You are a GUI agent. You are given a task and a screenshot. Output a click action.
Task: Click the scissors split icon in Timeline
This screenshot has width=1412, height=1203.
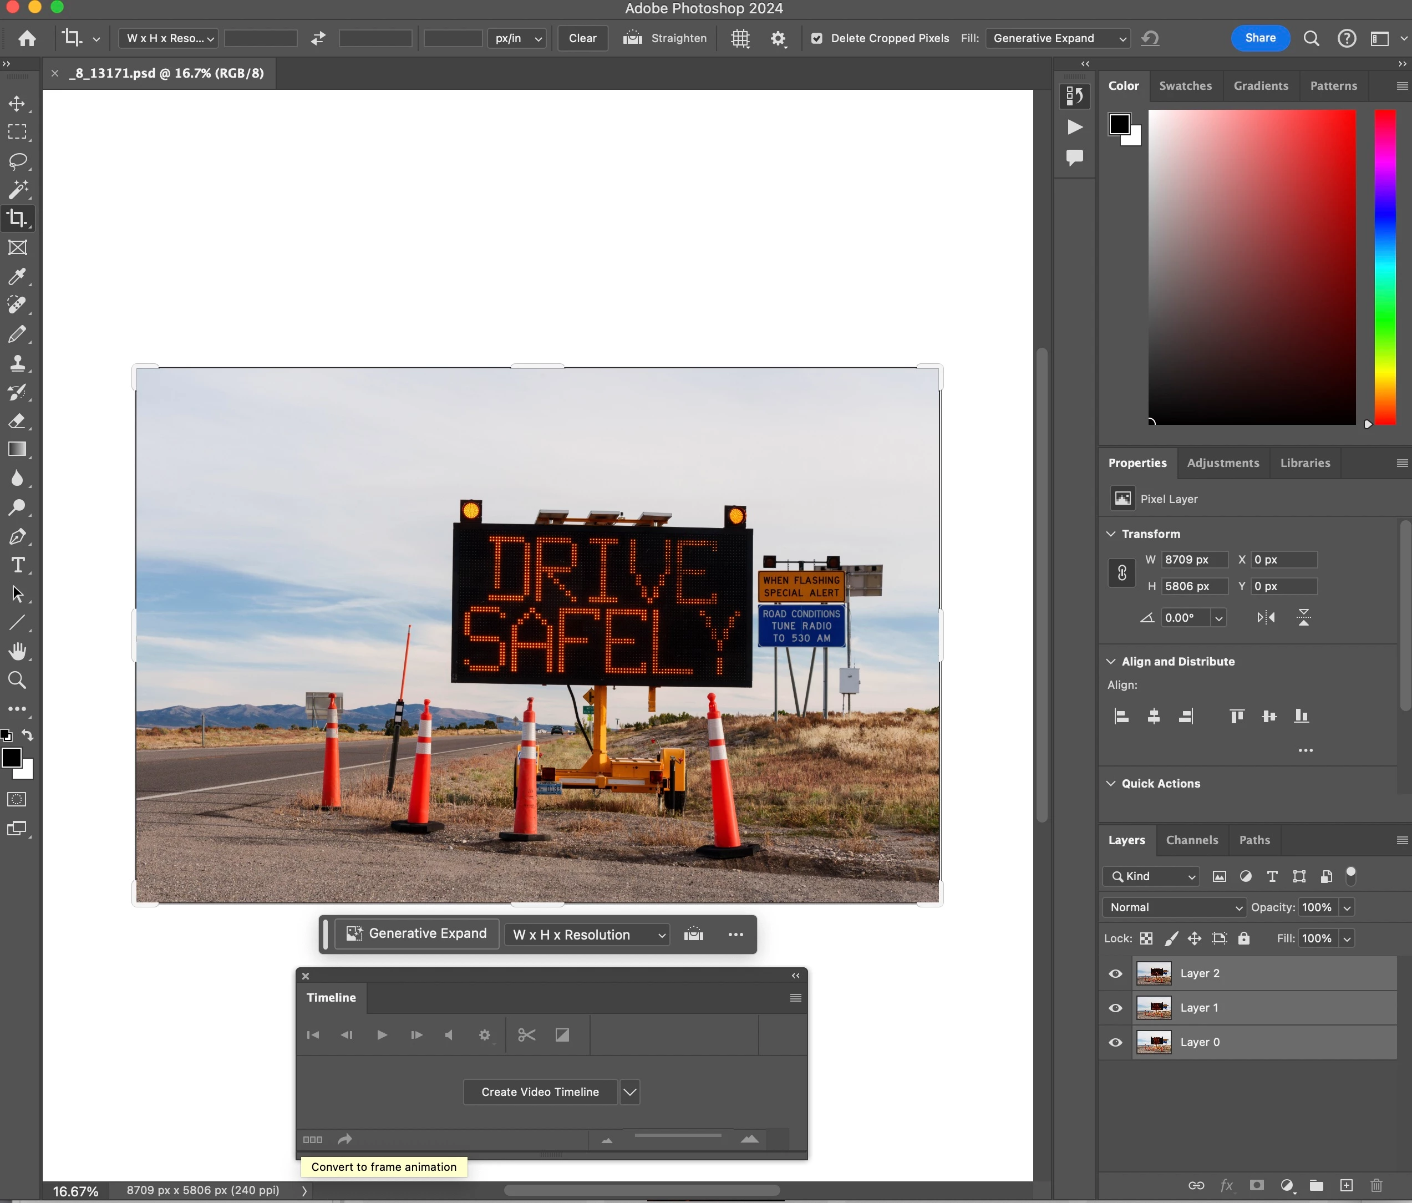tap(526, 1034)
